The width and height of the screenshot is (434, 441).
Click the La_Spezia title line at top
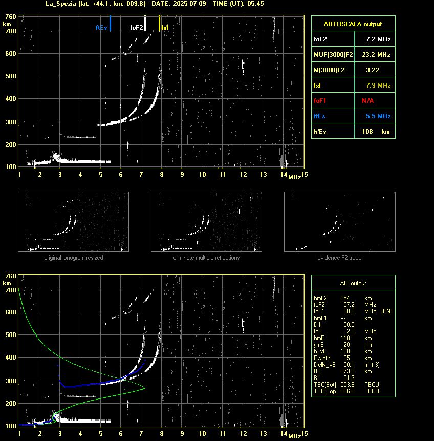click(155, 4)
